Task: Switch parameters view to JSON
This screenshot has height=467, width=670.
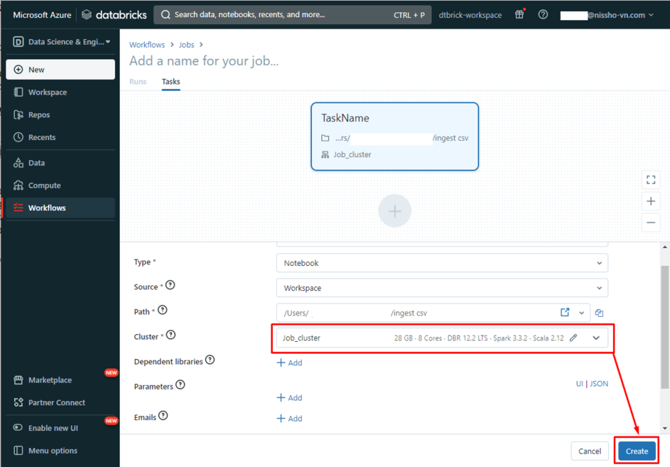Action: point(599,384)
